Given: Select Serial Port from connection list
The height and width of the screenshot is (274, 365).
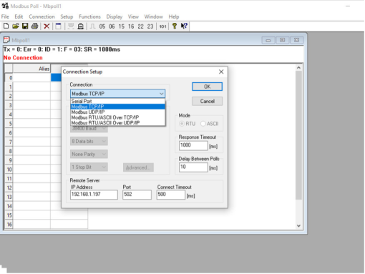Looking at the screenshot, I should pos(117,101).
